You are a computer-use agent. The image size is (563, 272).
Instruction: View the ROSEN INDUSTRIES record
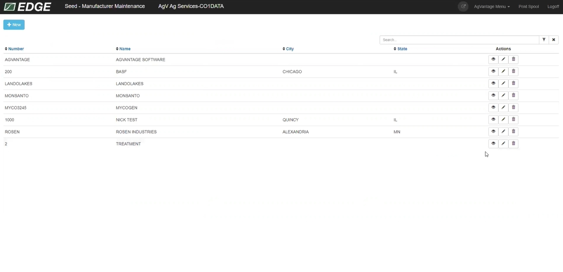[x=493, y=132]
